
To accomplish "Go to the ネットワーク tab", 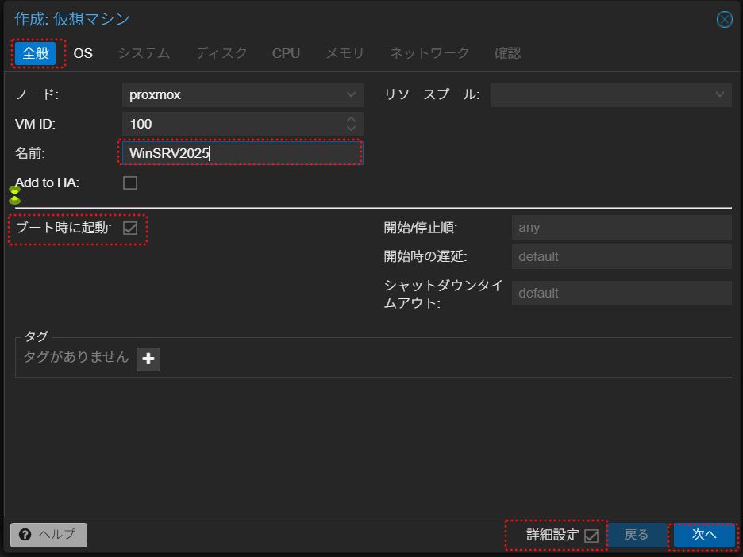I will pos(429,53).
